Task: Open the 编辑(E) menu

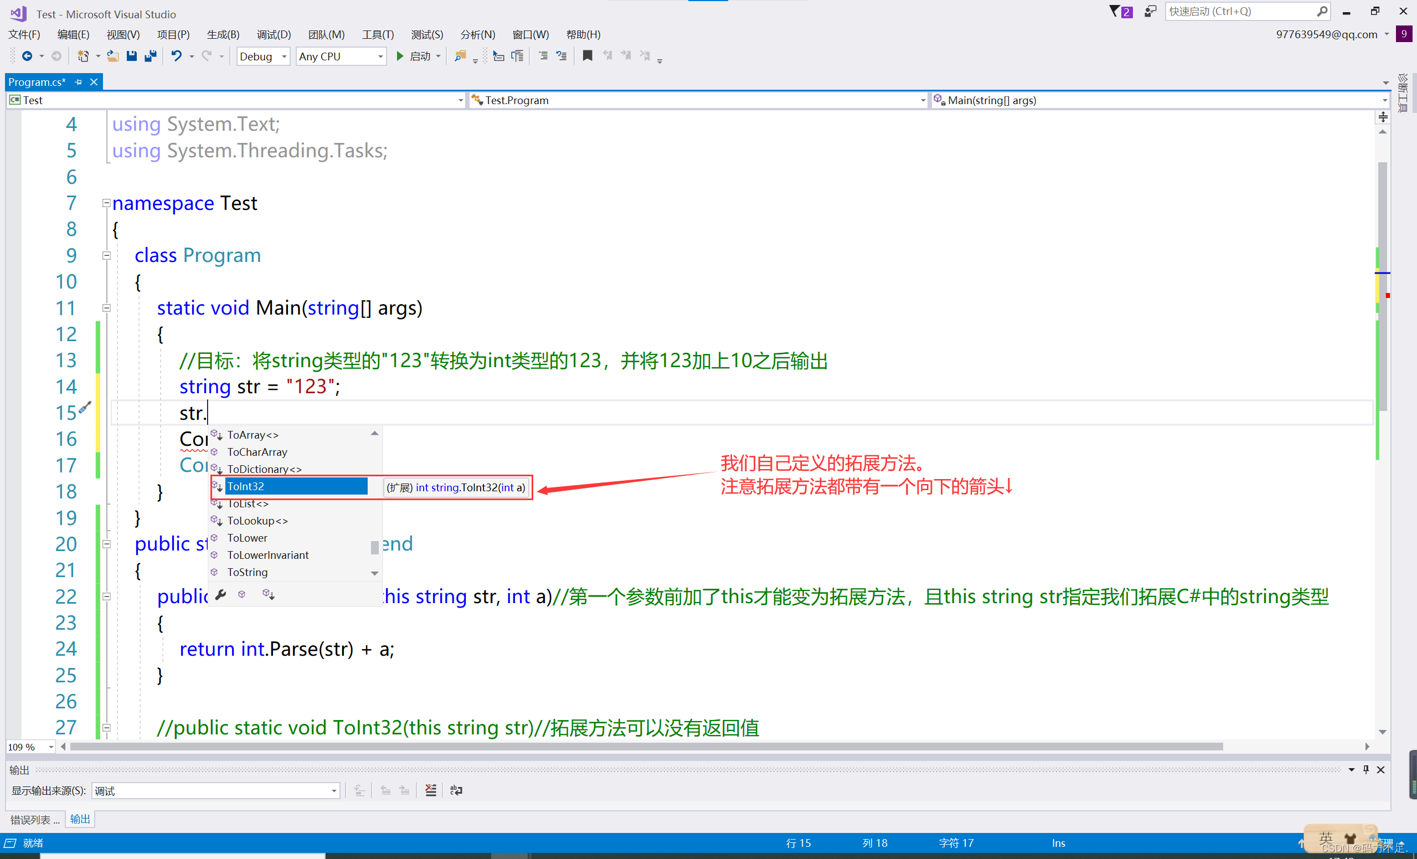Action: [73, 34]
